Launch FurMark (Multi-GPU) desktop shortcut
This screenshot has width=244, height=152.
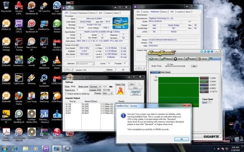click(x=32, y=116)
